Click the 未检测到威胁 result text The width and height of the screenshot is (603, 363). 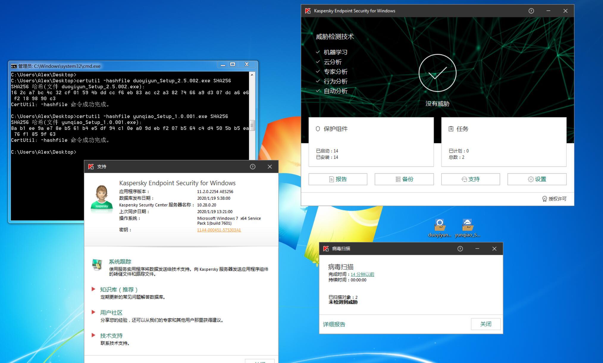coord(343,302)
